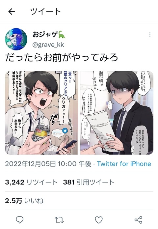This screenshot has width=158, height=229.
Task: Click the ツイート header title
Action: (45, 12)
